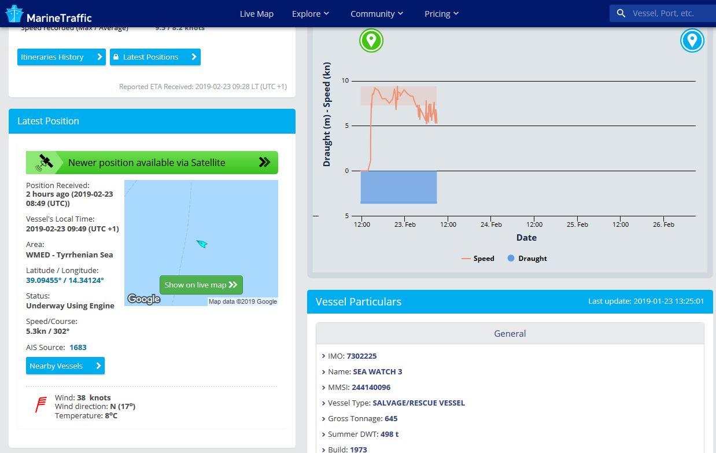Image resolution: width=716 pixels, height=453 pixels.
Task: Click the green departure location pin
Action: (371, 40)
